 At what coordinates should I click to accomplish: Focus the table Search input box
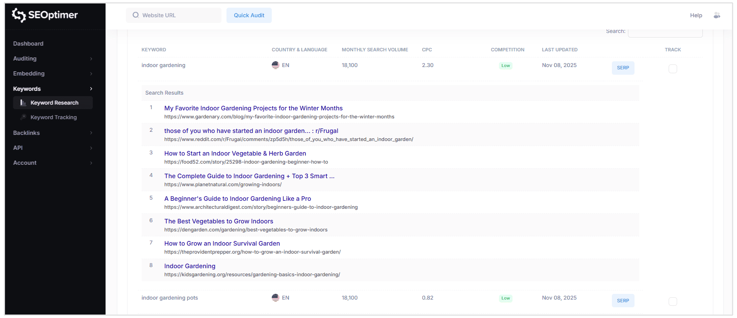(x=665, y=32)
